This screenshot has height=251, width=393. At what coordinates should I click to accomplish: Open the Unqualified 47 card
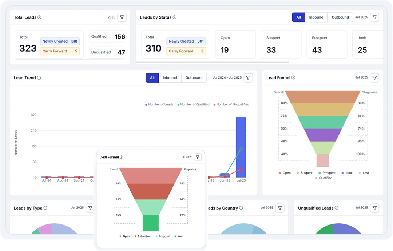point(107,52)
